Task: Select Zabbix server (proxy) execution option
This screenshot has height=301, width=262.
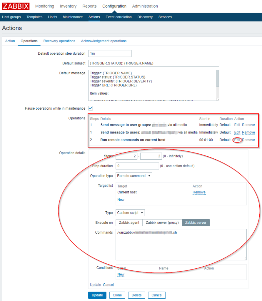Action: [x=162, y=223]
